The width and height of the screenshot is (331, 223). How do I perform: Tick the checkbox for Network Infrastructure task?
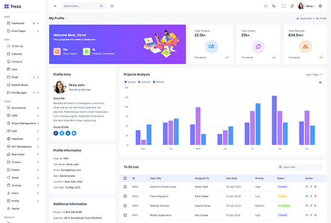pyautogui.click(x=125, y=187)
